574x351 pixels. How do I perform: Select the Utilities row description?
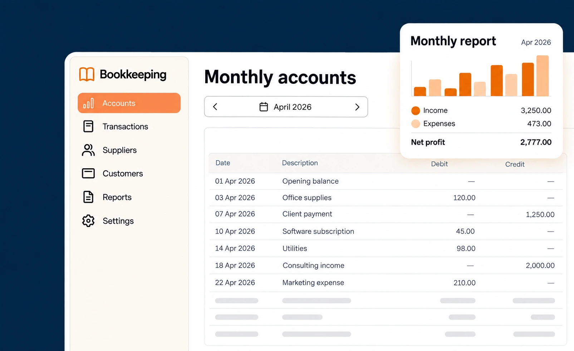click(295, 248)
